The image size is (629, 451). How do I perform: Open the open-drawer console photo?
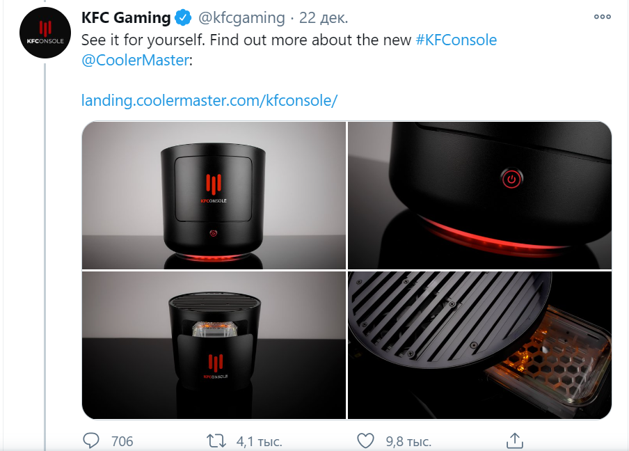coord(214,345)
